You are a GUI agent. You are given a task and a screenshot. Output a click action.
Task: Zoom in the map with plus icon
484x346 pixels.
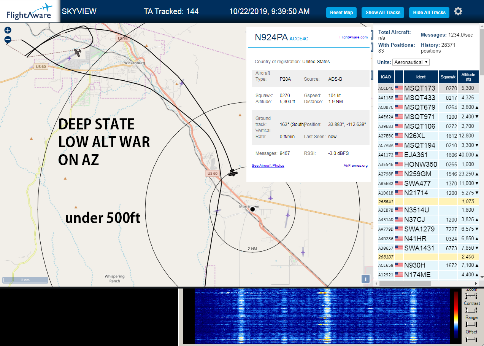8,30
